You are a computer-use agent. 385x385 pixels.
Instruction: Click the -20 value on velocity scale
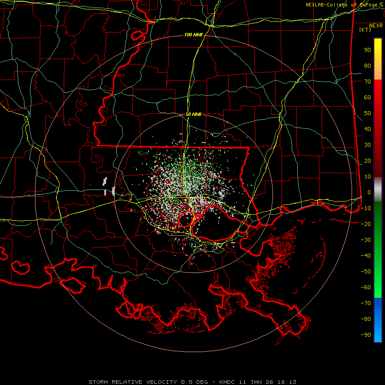(x=366, y=224)
